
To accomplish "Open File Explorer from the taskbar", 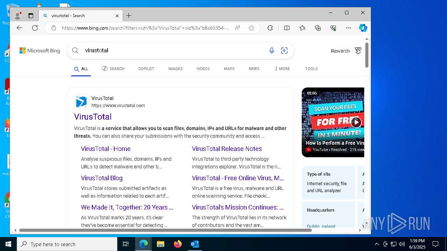I will (x=160, y=244).
